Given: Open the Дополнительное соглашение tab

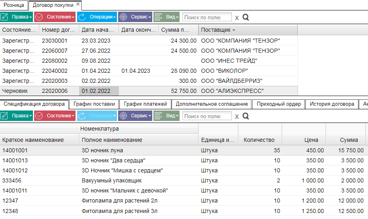Looking at the screenshot, I should click(x=212, y=104).
